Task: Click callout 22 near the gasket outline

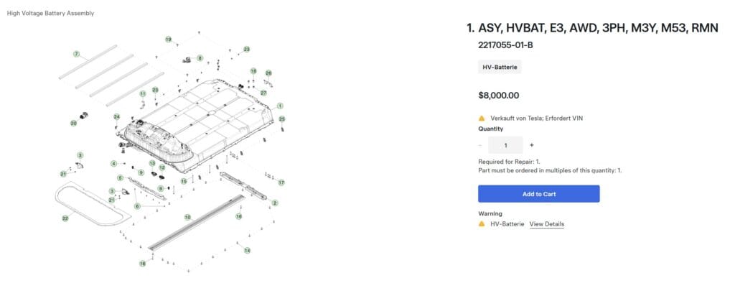Action: tap(65, 218)
